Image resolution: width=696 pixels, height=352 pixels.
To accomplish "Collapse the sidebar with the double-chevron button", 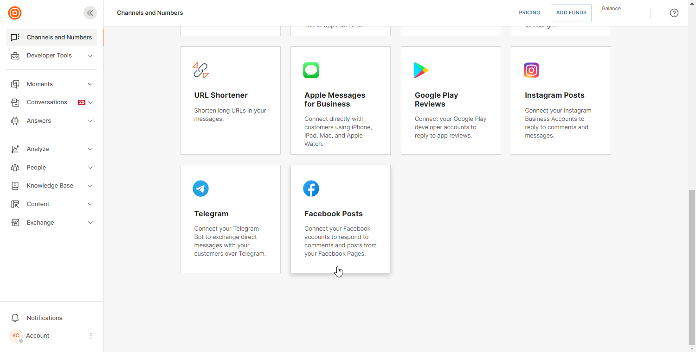I will pyautogui.click(x=90, y=13).
